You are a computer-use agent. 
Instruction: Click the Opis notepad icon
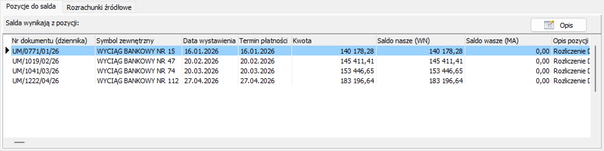[549, 25]
